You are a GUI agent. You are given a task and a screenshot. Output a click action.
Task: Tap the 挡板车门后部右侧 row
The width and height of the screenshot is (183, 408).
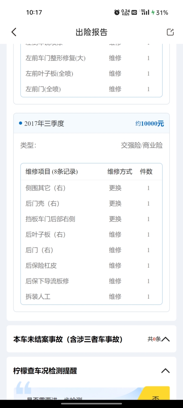coord(91,219)
